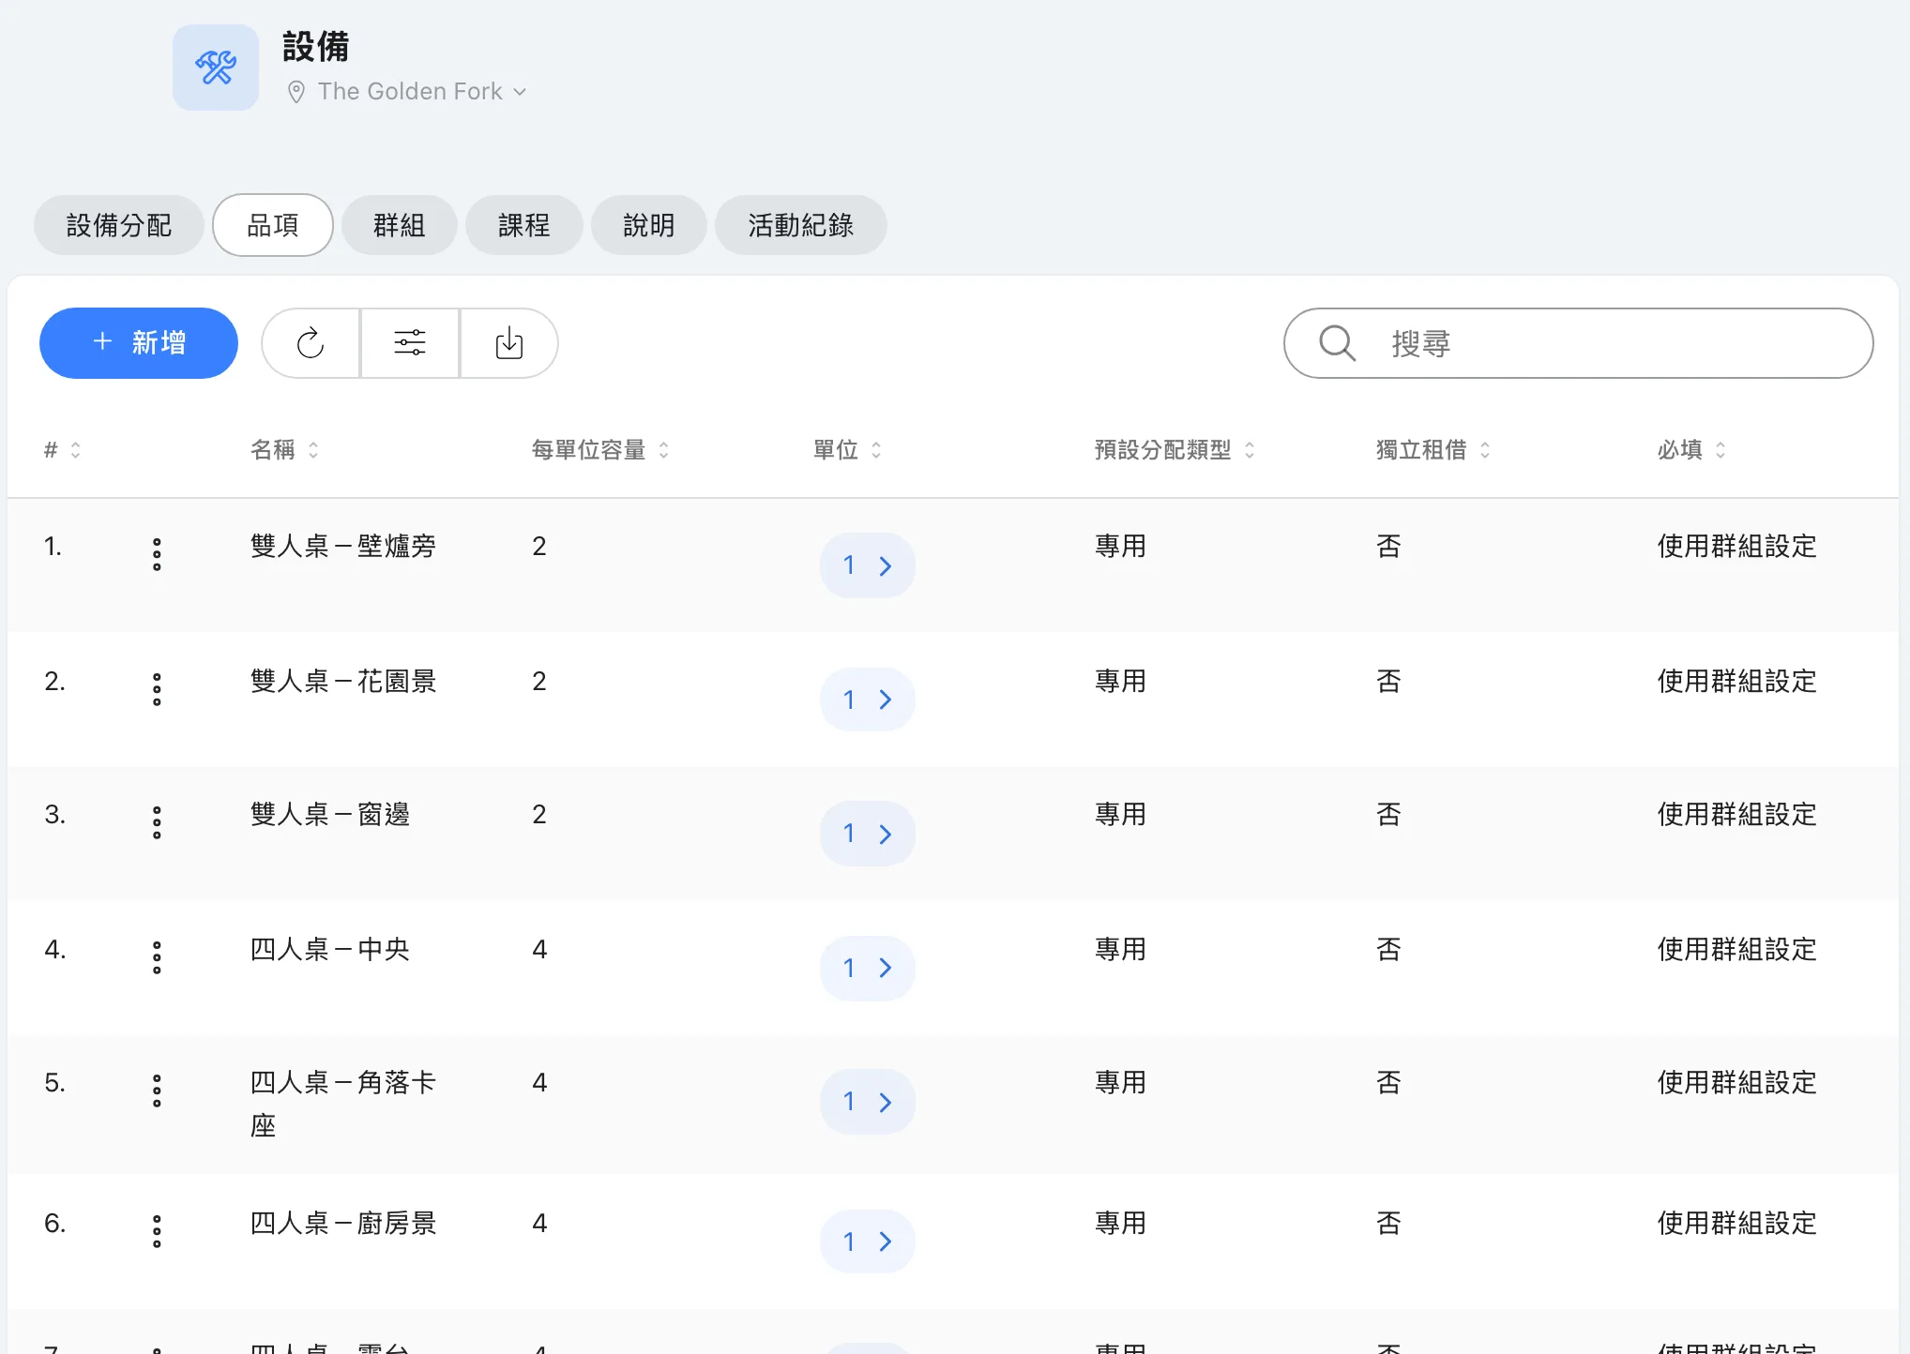Expand units badge for 雙人桌－壁爐旁
The width and height of the screenshot is (1910, 1354).
[x=868, y=565]
